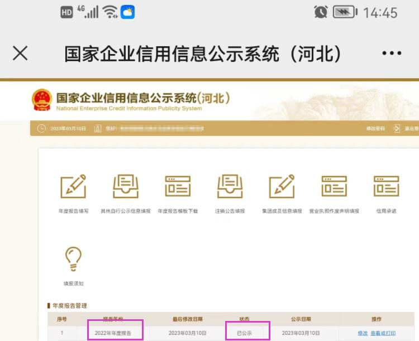The height and width of the screenshot is (341, 419).
Task: Open 信用承诺 icon
Action: point(386,186)
